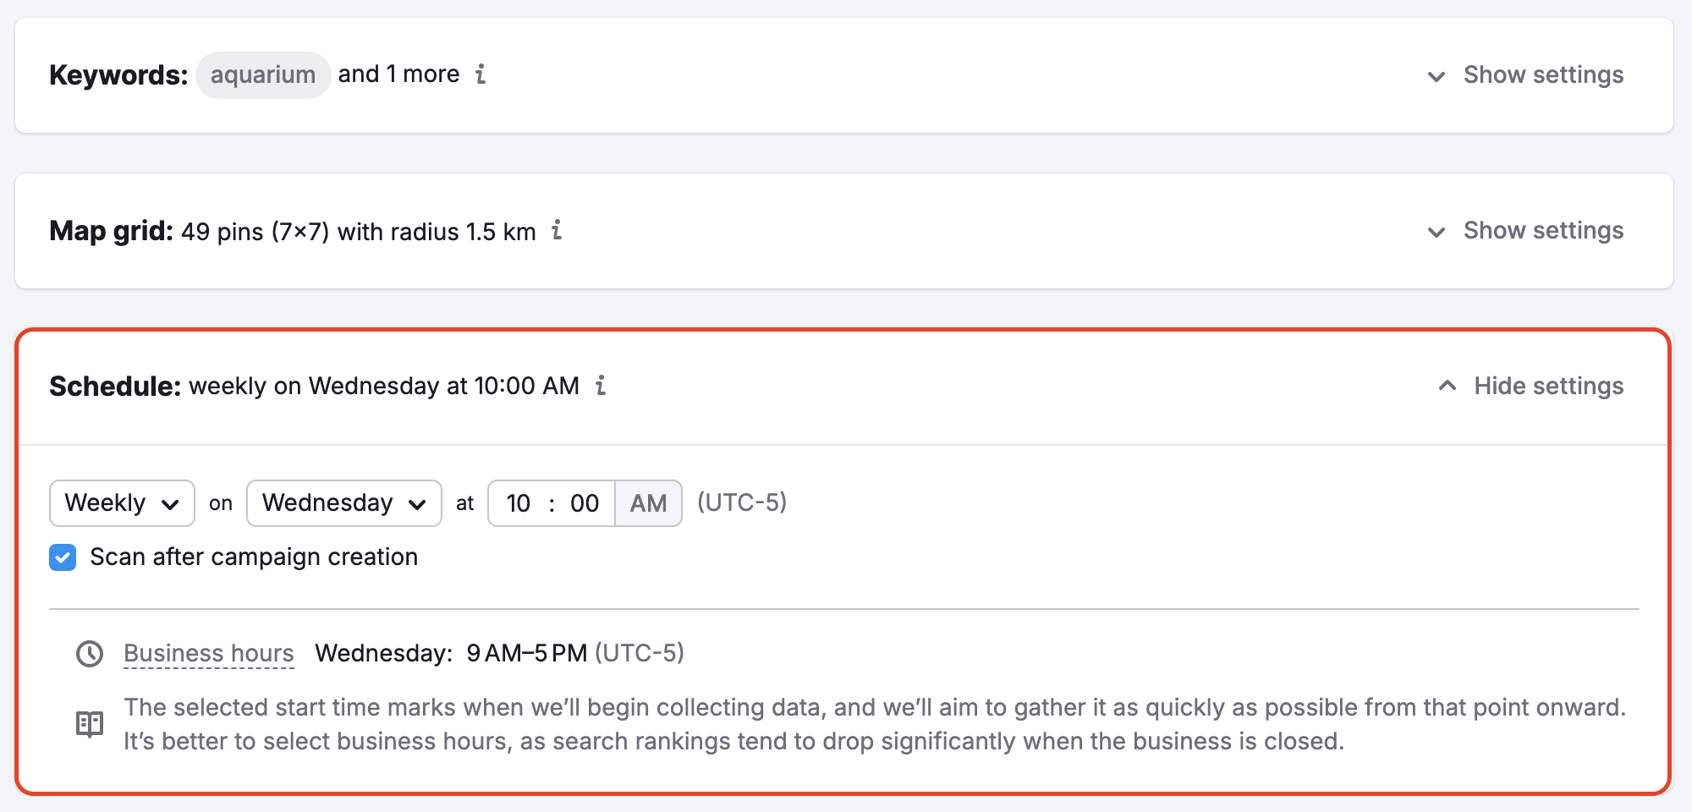Click the aquarium keyword chip
The width and height of the screenshot is (1692, 812).
point(263,74)
